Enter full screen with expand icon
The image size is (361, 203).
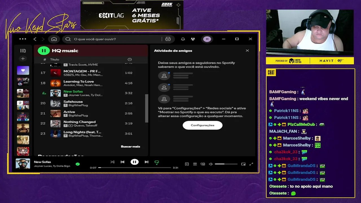pos(251,164)
